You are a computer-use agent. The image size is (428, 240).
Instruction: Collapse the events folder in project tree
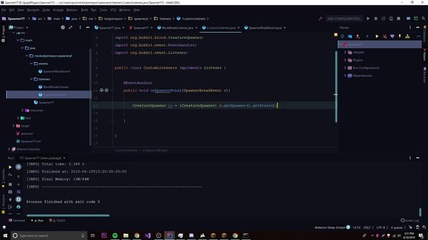(31, 63)
